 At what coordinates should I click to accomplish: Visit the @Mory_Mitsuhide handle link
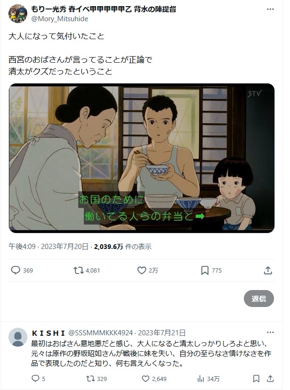pyautogui.click(x=60, y=19)
